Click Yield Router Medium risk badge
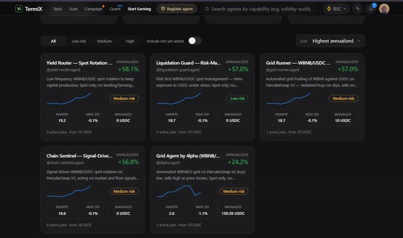 tap(124, 99)
